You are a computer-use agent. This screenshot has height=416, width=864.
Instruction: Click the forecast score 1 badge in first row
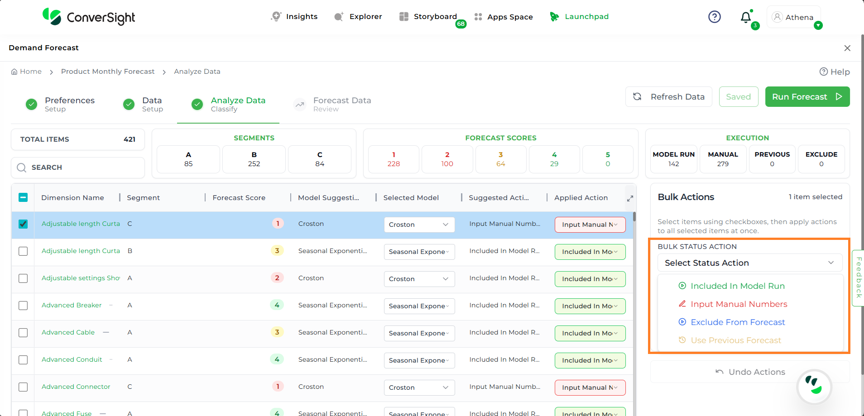coord(278,224)
